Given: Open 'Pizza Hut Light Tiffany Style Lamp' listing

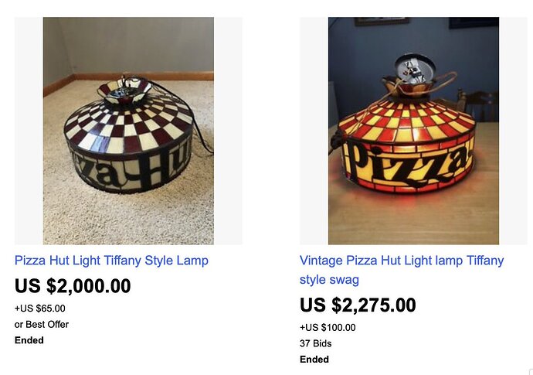Looking at the screenshot, I should tap(111, 261).
